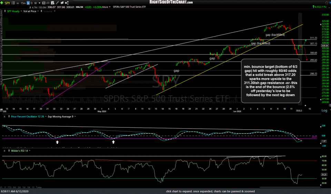Click the 306.94 current price label
The height and width of the screenshot is (194, 331).
(325, 46)
